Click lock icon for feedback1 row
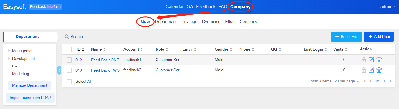This screenshot has width=399, height=109. [364, 60]
